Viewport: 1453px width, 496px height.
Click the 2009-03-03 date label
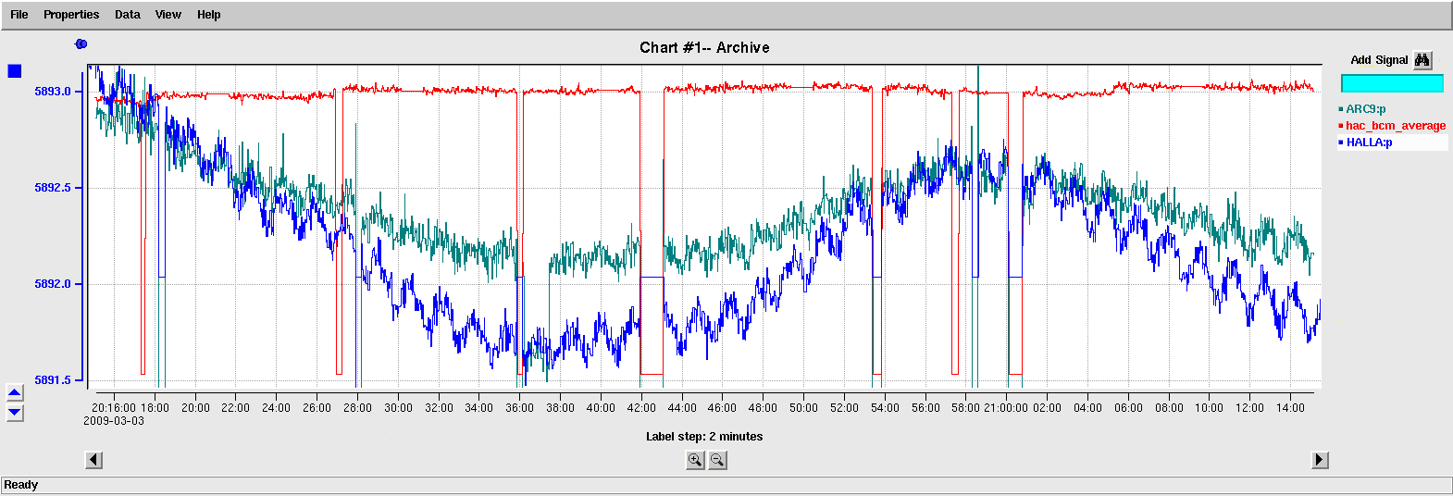(x=114, y=421)
